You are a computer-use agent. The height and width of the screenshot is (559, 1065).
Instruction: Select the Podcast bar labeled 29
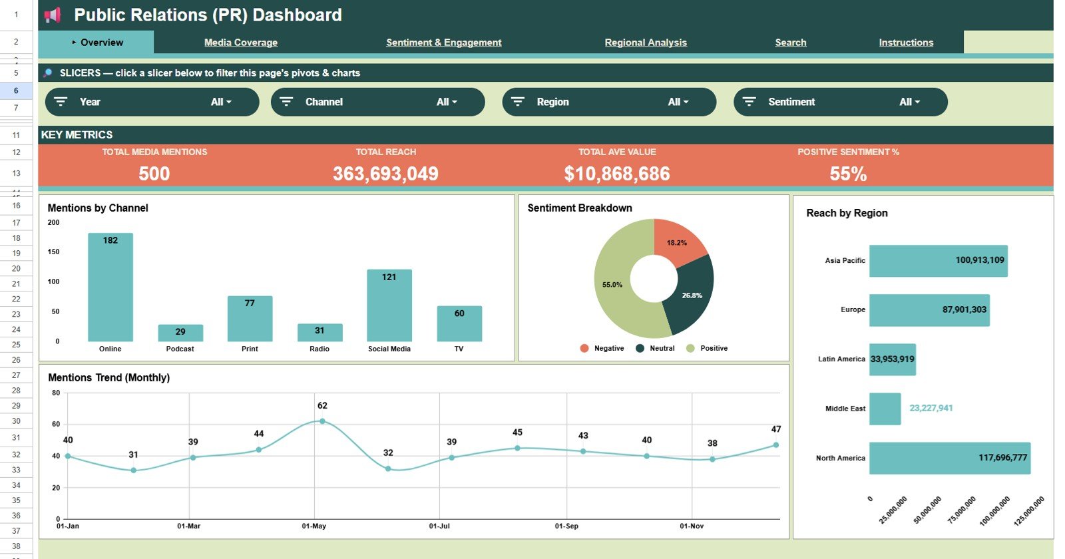click(x=180, y=333)
